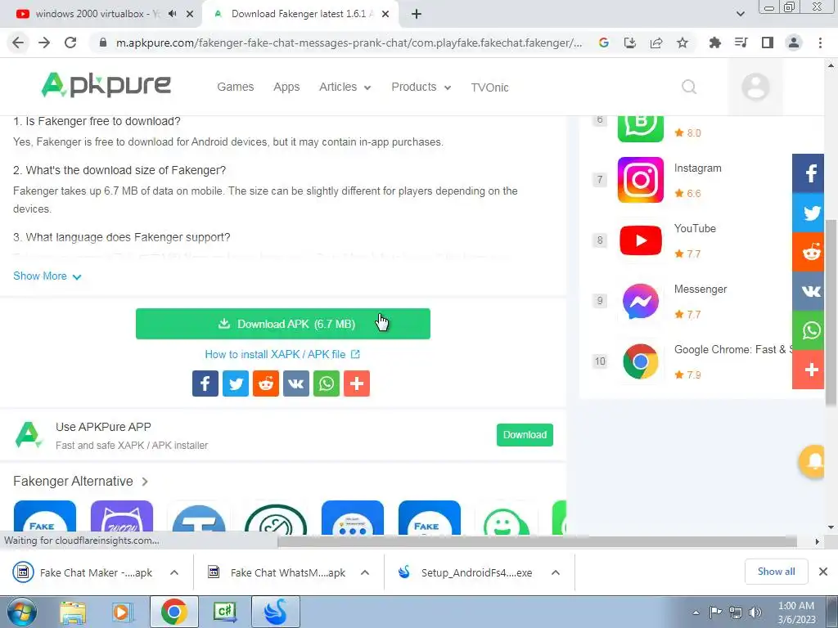
Task: Open the volume control in system tray
Action: coord(755,612)
